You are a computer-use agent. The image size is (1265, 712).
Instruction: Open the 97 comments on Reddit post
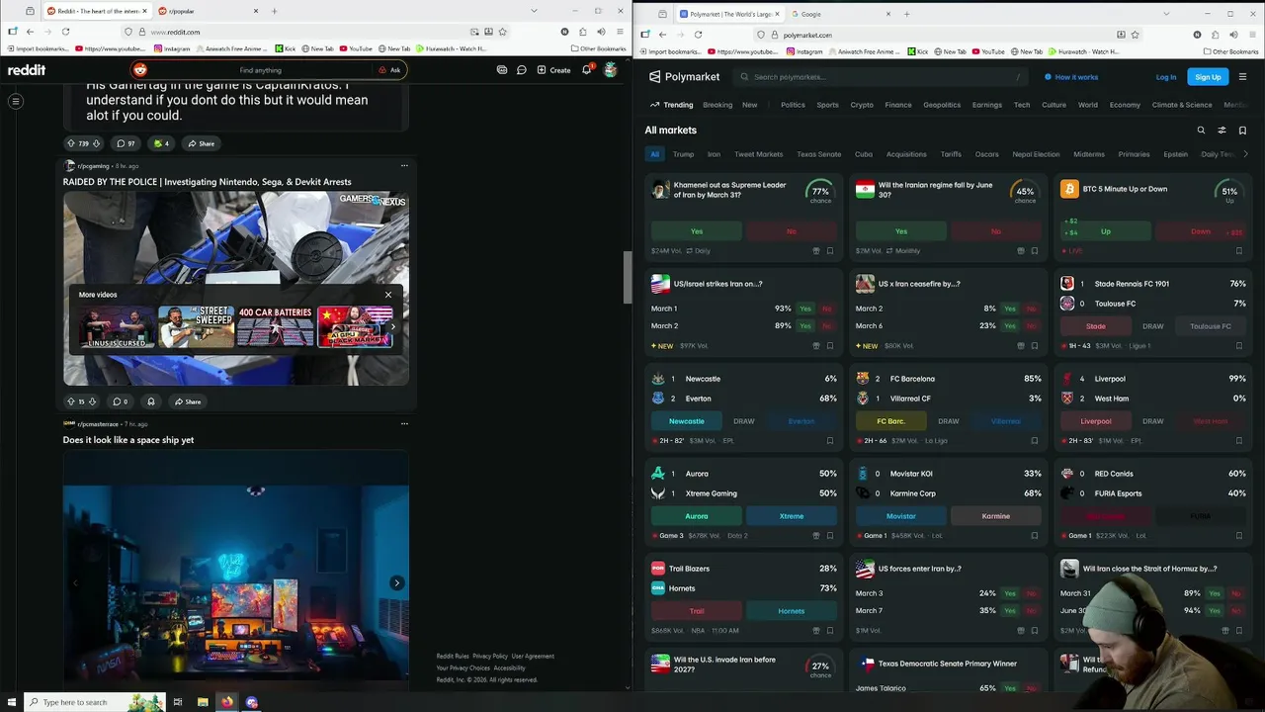[126, 143]
